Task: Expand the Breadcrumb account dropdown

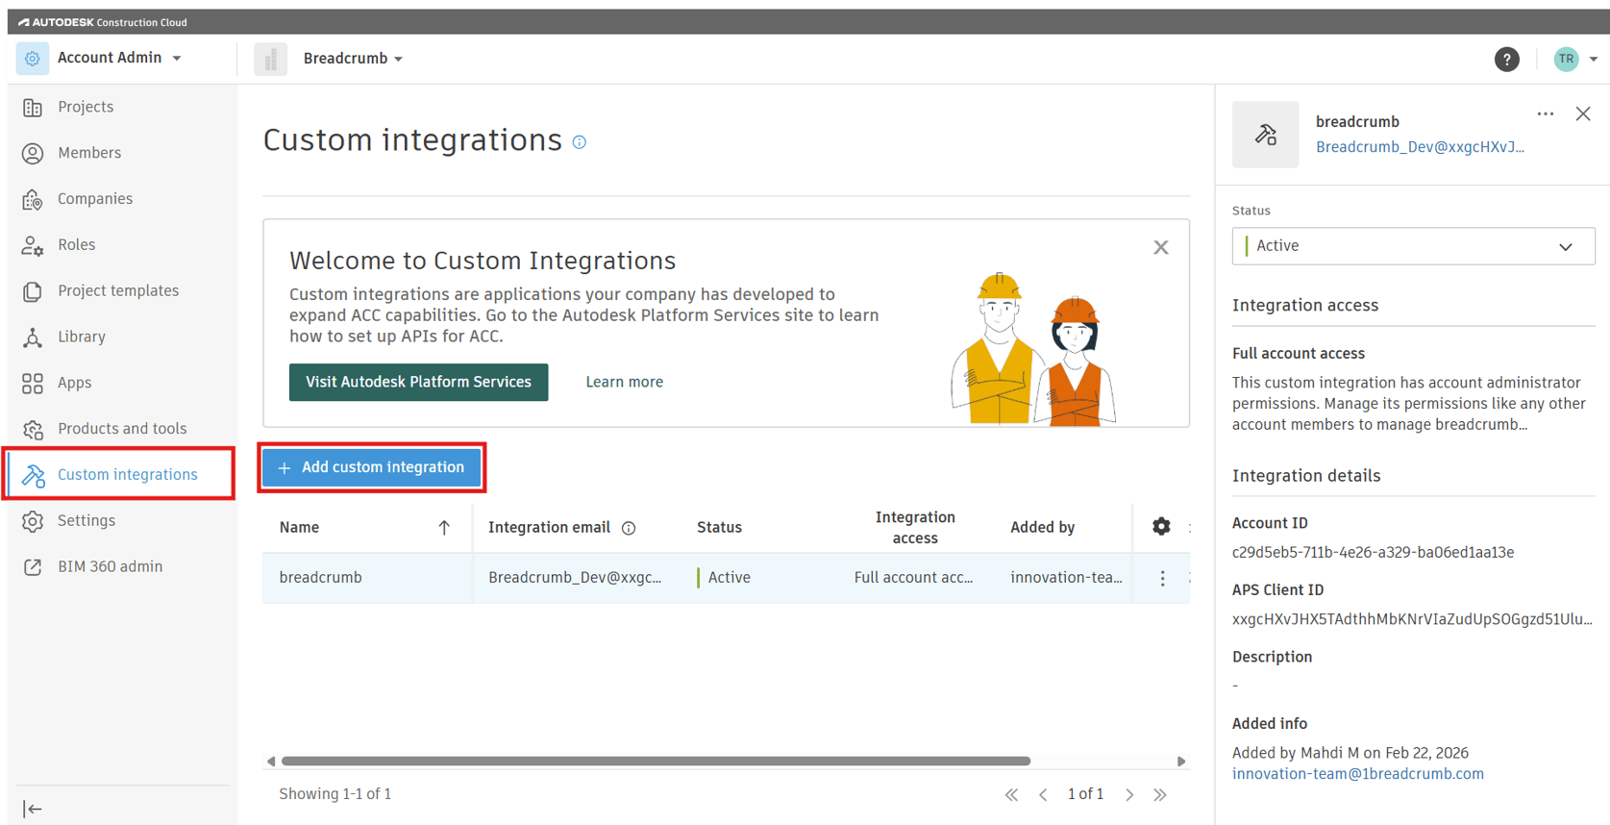Action: (x=353, y=59)
